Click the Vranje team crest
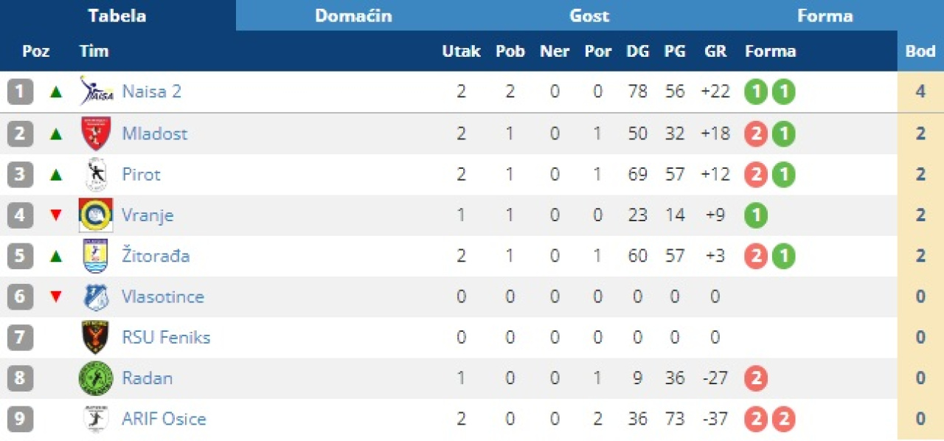944x441 pixels. pyautogui.click(x=96, y=215)
